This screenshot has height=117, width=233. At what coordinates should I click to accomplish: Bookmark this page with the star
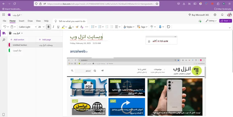(157, 4)
